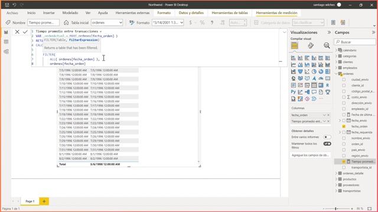Check the cliente_id field
378x212 pixels.
(x=344, y=85)
